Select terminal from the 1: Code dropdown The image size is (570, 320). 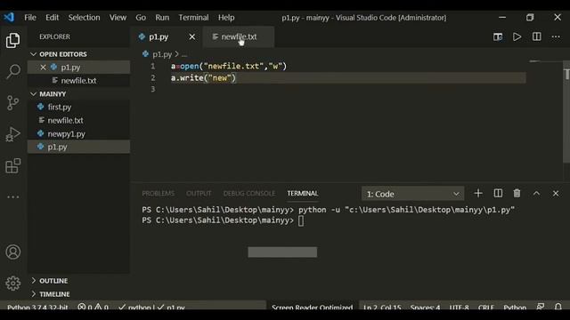click(x=412, y=194)
